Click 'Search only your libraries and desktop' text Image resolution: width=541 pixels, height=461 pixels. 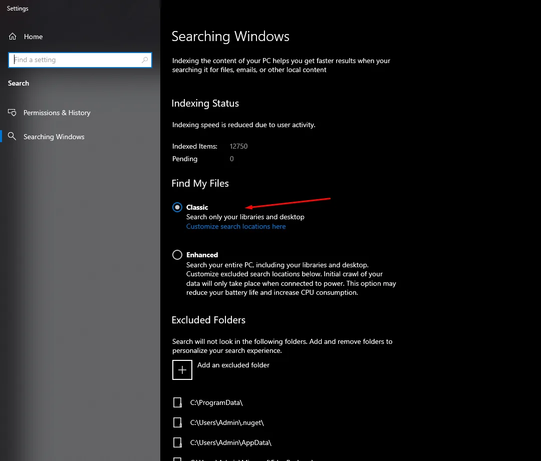[245, 217]
